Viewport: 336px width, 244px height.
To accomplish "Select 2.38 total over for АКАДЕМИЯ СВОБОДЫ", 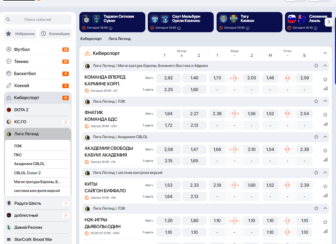I will (304, 149).
